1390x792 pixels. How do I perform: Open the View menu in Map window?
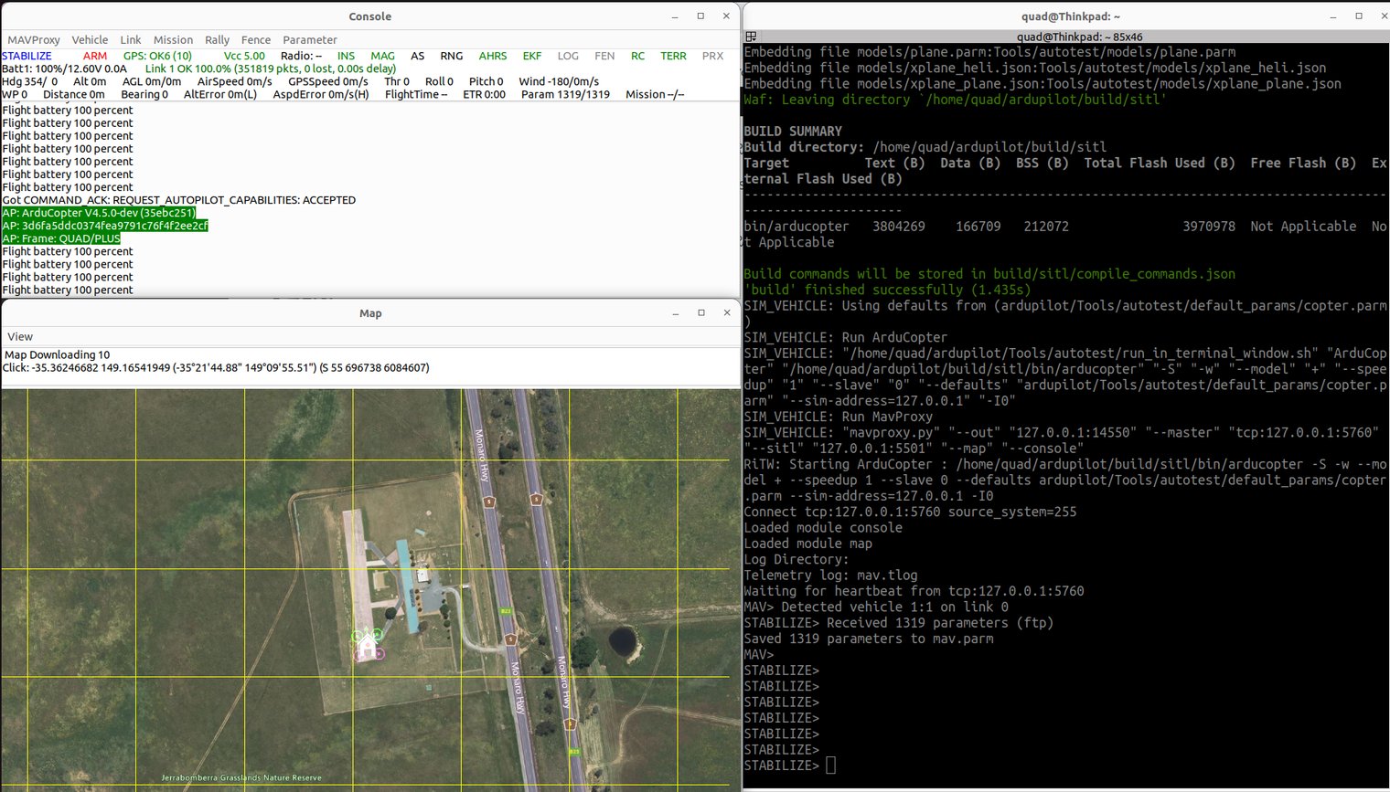(20, 337)
